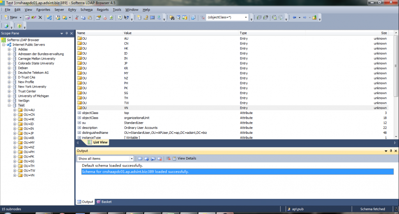Click the Up one level folder icon
This screenshot has width=399, height=214.
point(314,18)
